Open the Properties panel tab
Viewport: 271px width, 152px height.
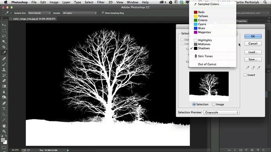click(x=241, y=21)
